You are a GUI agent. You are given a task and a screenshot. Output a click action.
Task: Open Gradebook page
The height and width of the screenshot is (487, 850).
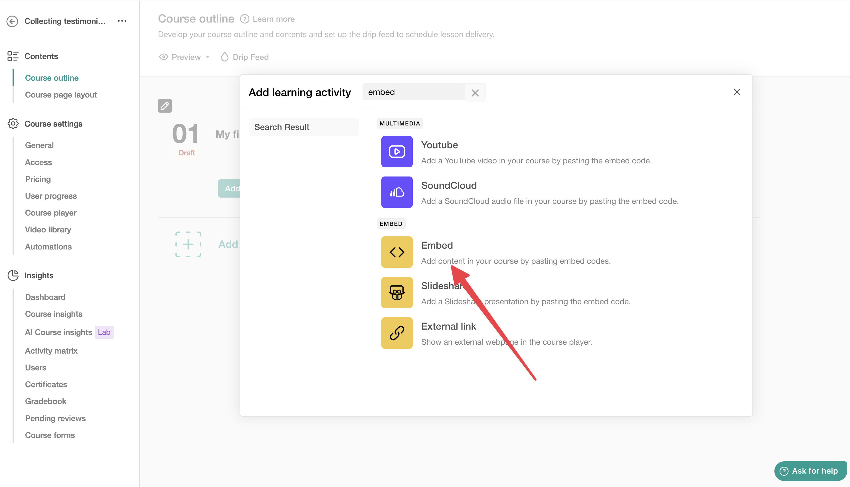pyautogui.click(x=46, y=401)
